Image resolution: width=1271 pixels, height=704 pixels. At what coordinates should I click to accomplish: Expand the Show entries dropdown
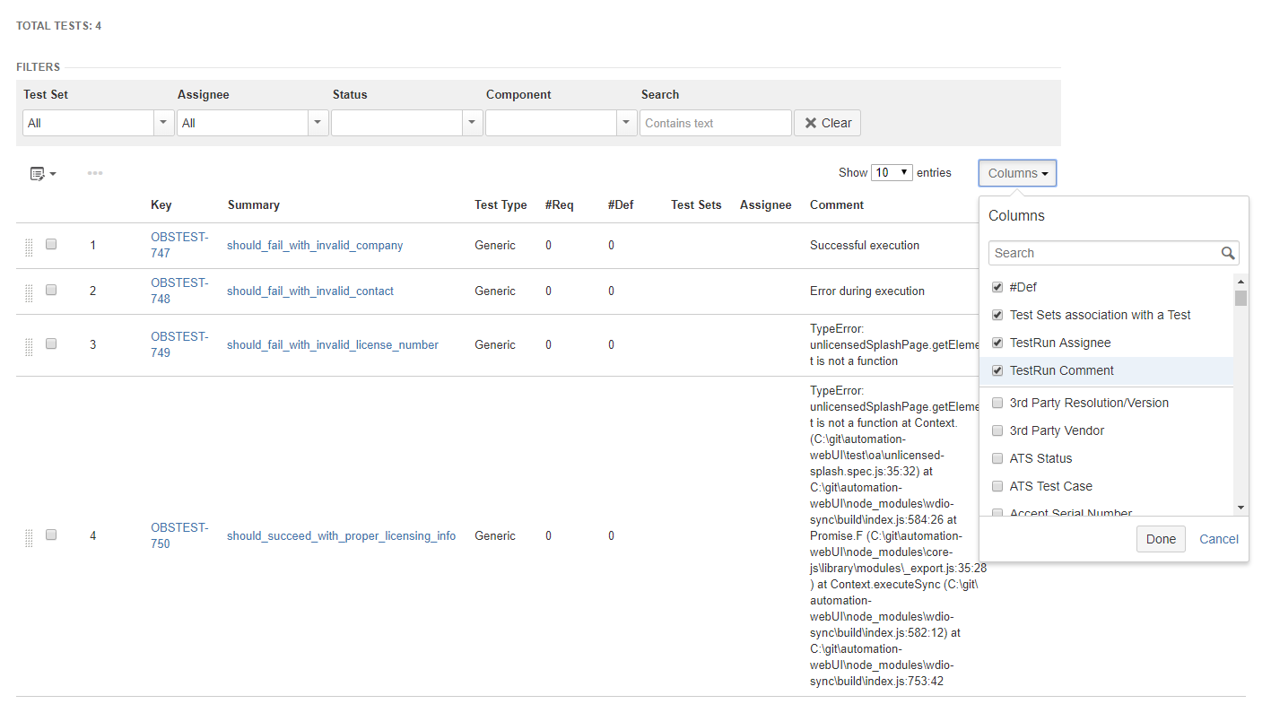tap(892, 172)
